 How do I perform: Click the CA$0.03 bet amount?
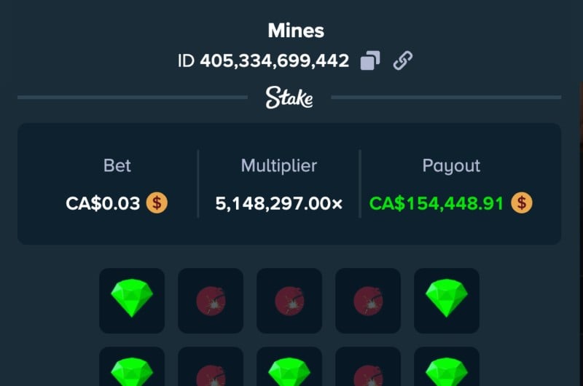[103, 204]
